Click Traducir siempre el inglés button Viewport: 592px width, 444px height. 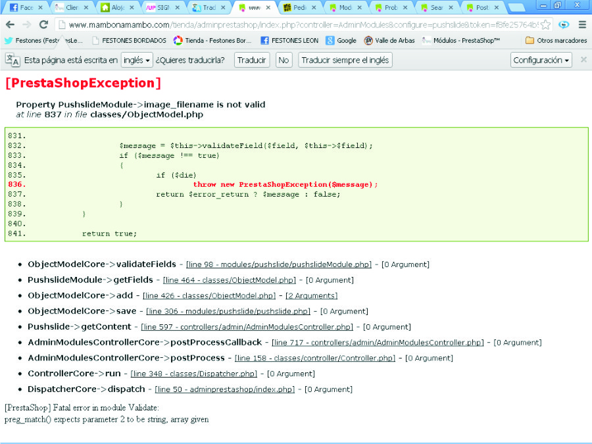point(345,60)
